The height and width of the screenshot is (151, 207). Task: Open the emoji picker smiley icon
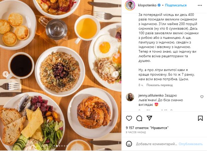tap(129, 144)
